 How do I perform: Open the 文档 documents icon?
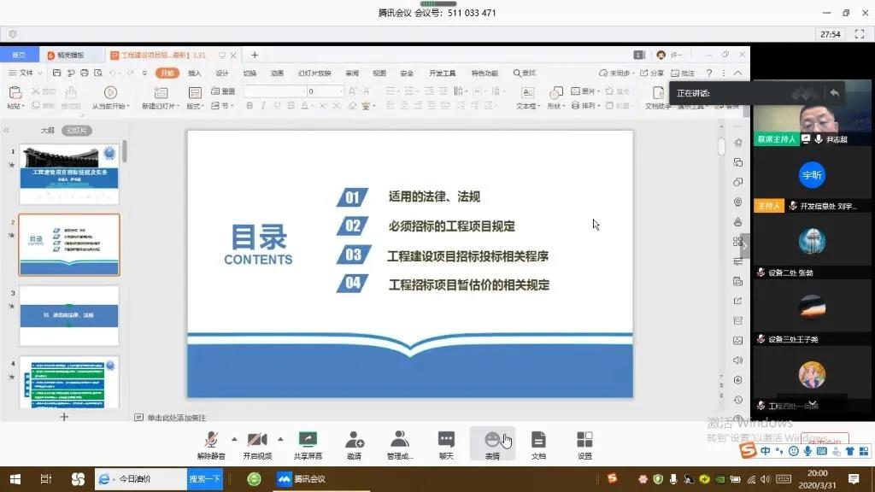coord(538,440)
